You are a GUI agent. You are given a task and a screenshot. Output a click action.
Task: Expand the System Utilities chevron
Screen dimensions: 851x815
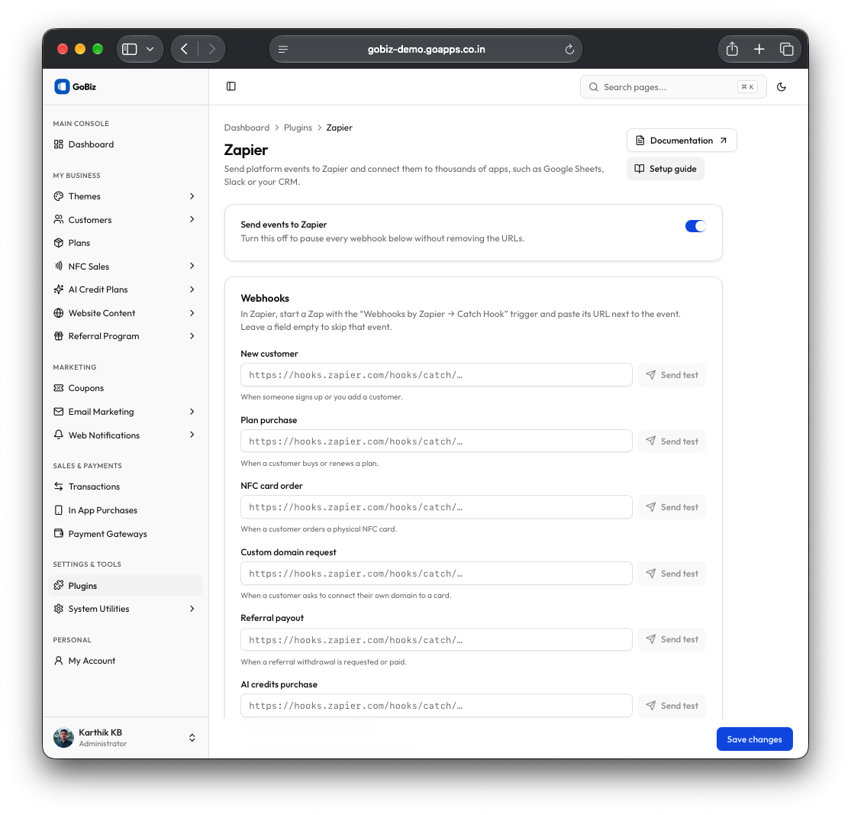click(192, 609)
